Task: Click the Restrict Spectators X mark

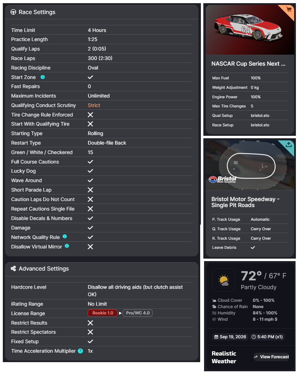Action: click(90, 332)
